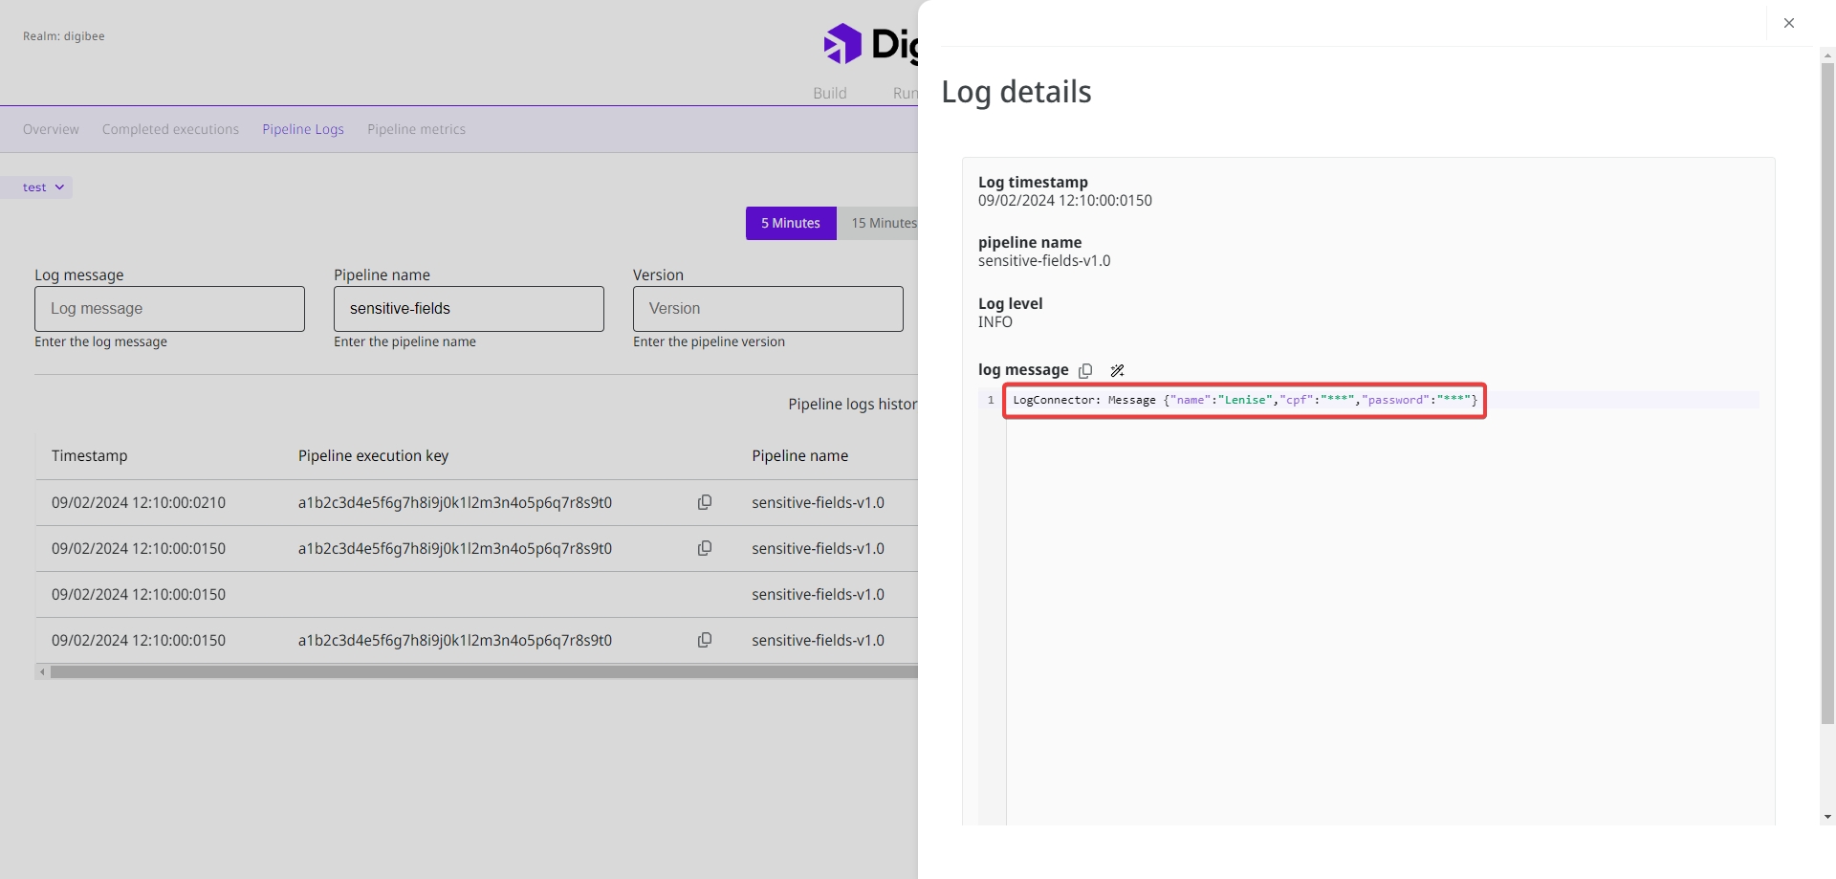Copy execution key in second log row
This screenshot has width=1836, height=879.
point(705,549)
